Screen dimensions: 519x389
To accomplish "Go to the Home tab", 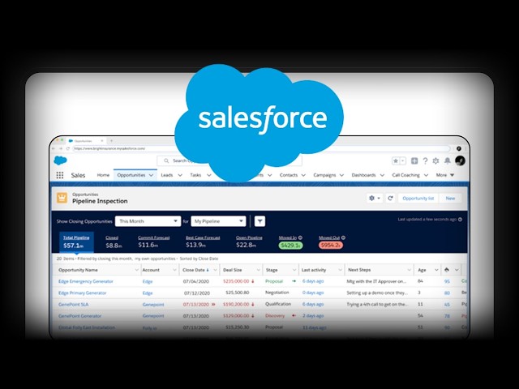I will [103, 175].
